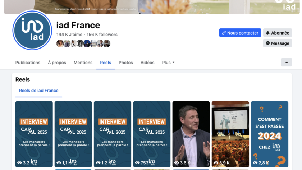Play the reel of man speaking with 3,6 K views
This screenshot has width=302, height=170.
click(x=191, y=134)
